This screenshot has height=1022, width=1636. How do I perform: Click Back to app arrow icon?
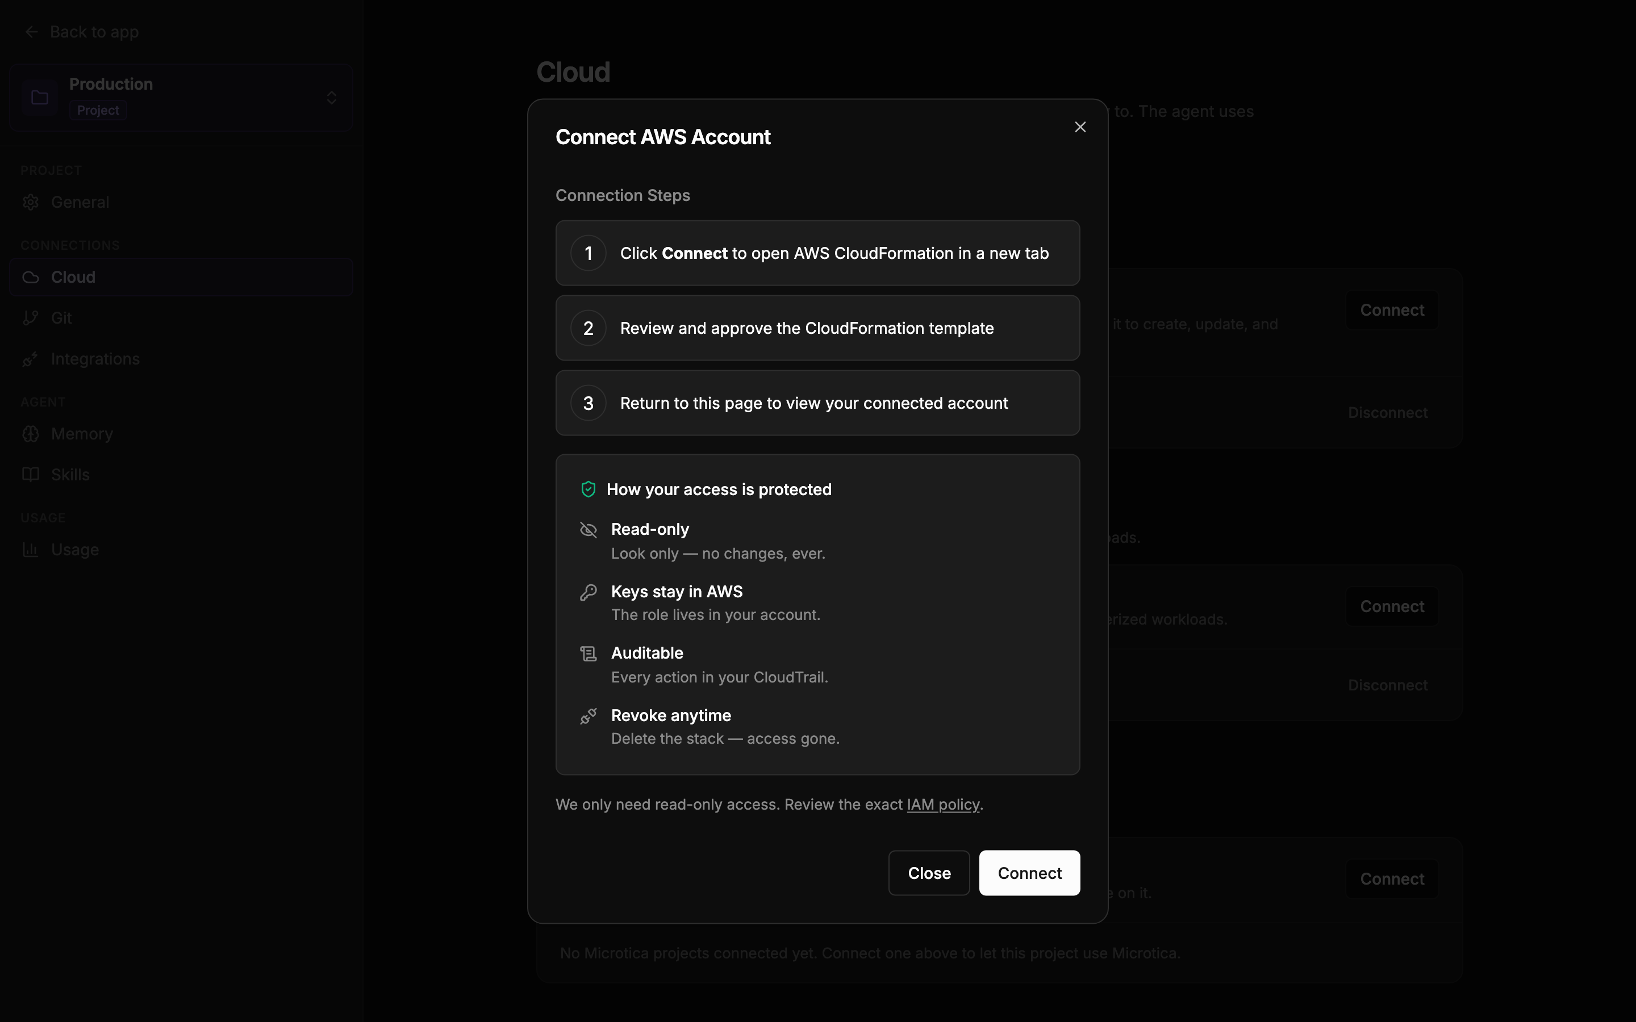click(31, 32)
